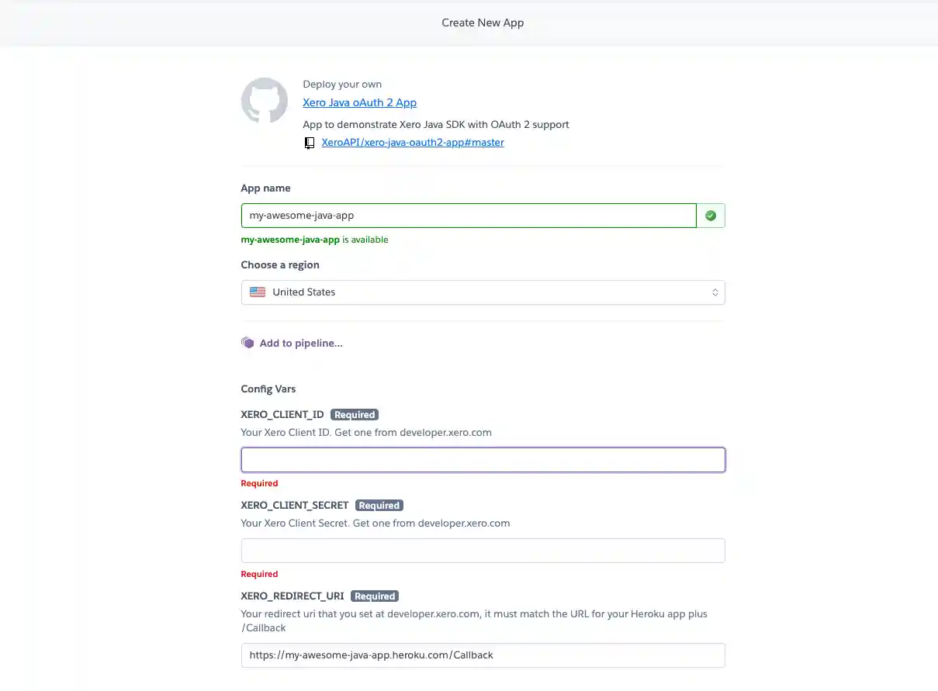Click the green checkmark next to app name
This screenshot has width=938, height=691.
711,215
